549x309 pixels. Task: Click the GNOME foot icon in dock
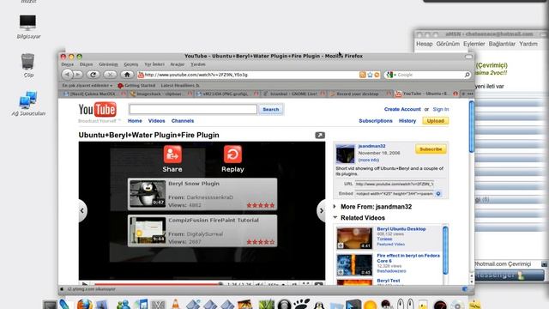(301, 304)
